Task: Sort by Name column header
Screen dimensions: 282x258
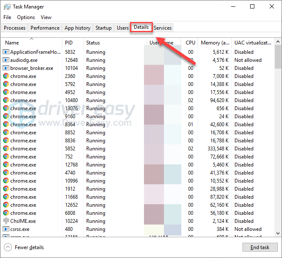Action: [x=32, y=43]
